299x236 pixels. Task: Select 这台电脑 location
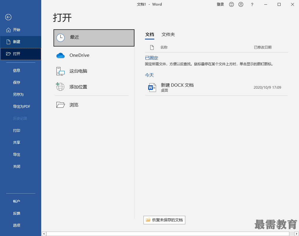(94, 71)
